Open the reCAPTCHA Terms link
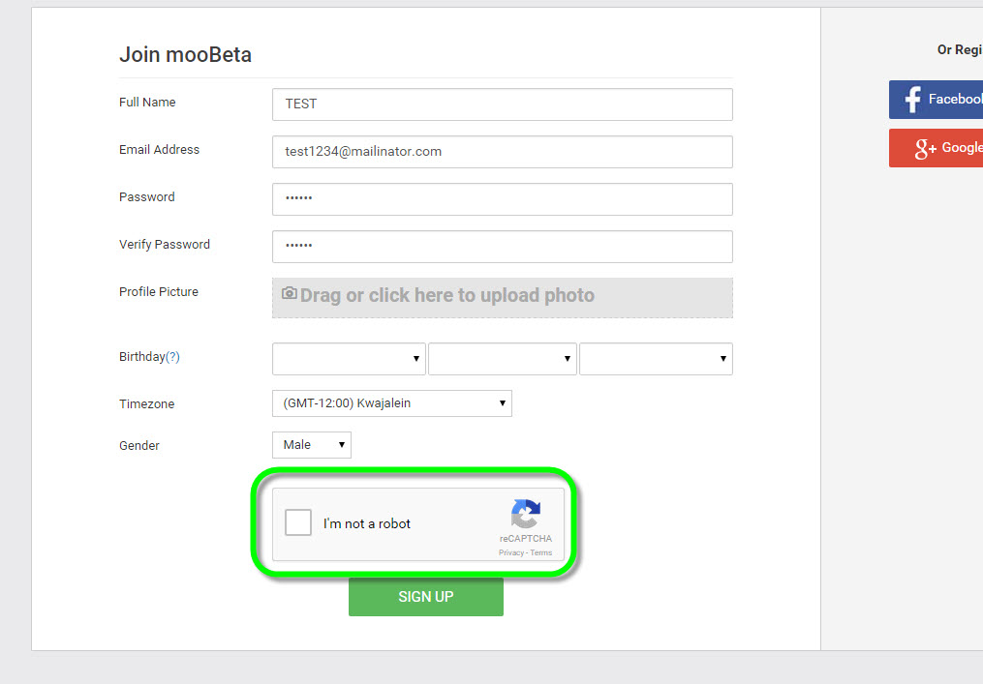The height and width of the screenshot is (684, 983). [x=540, y=553]
